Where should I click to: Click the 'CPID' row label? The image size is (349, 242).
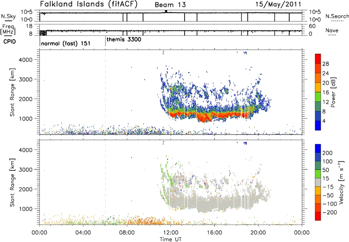(10, 41)
